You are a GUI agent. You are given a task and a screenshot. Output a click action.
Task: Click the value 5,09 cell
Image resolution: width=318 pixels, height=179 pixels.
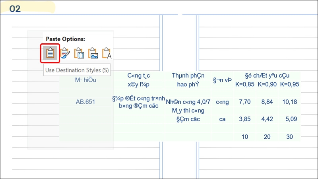click(291, 119)
